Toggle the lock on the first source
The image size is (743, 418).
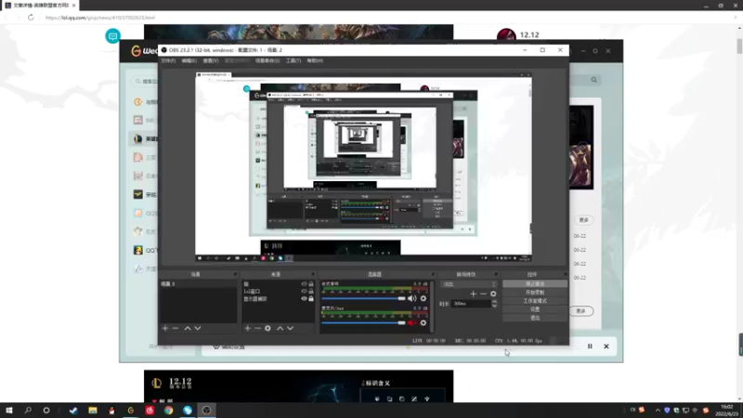(311, 284)
